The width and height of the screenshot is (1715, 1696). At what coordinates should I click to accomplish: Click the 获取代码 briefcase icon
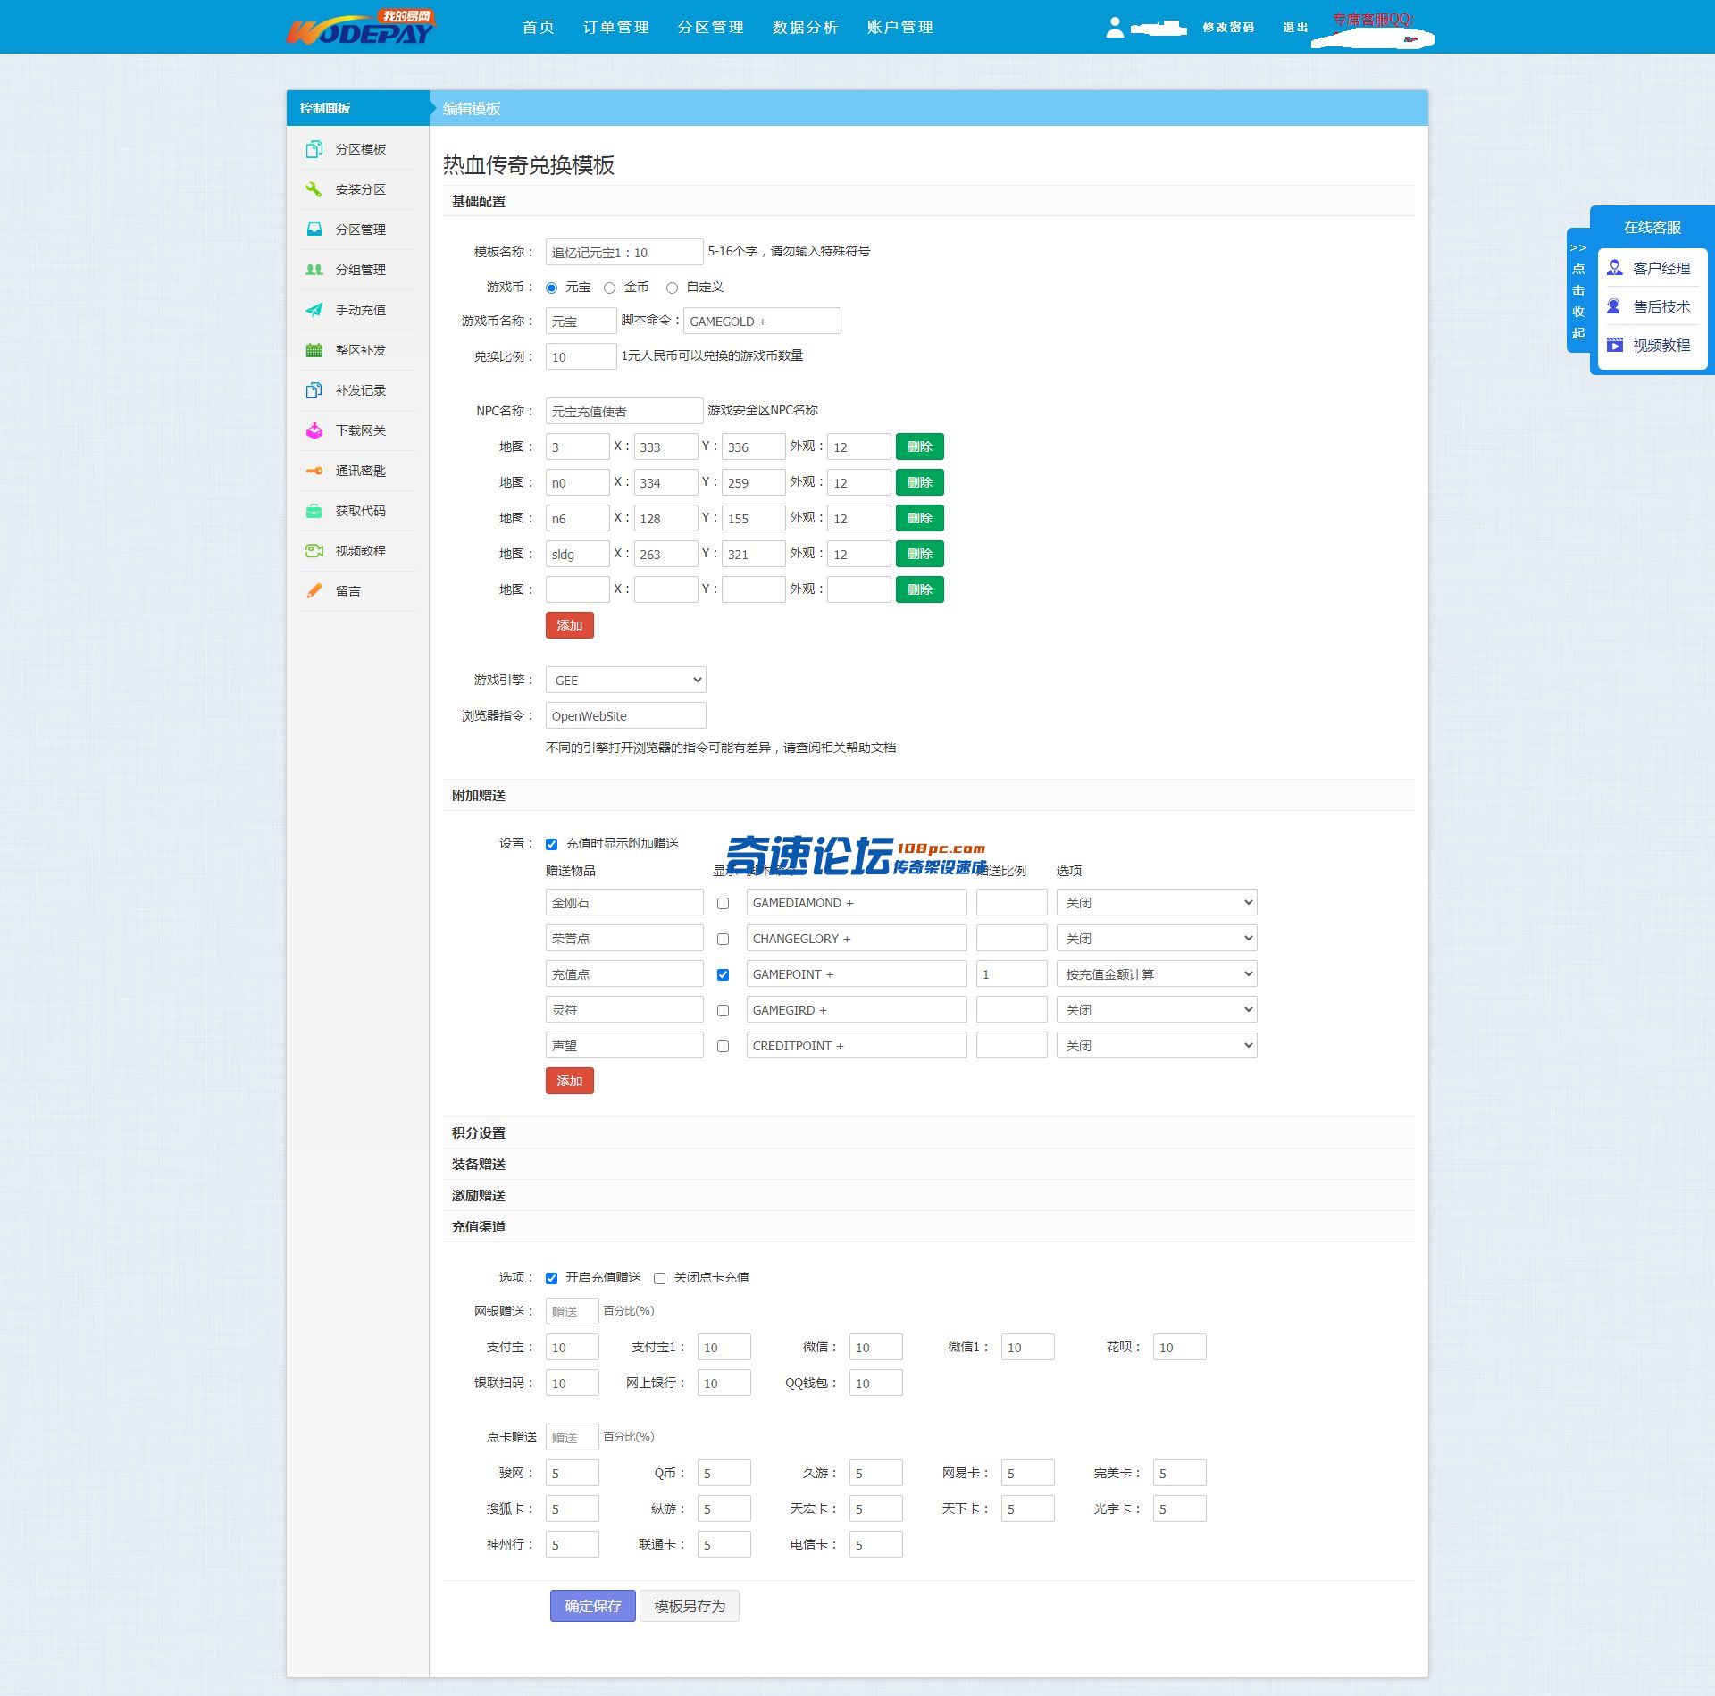coord(314,511)
